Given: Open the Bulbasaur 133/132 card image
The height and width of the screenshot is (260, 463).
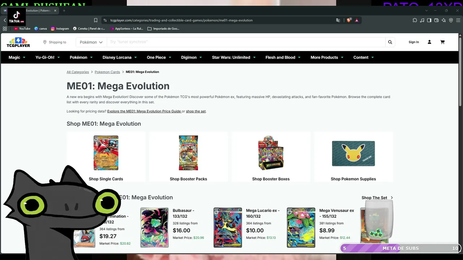Looking at the screenshot, I should click(154, 227).
